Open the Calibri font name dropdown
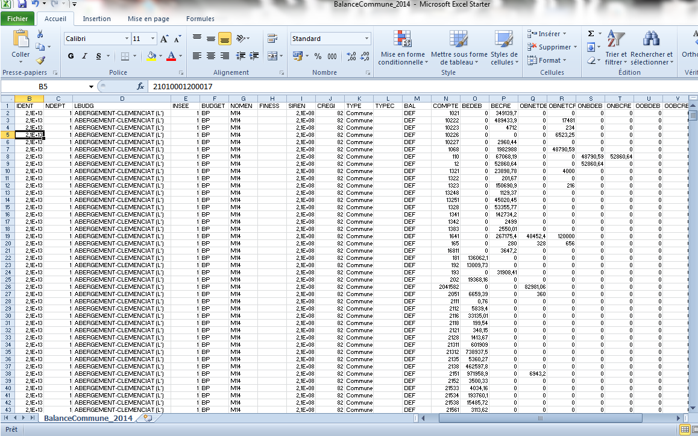Viewport: 698px width, 436px height. (127, 39)
